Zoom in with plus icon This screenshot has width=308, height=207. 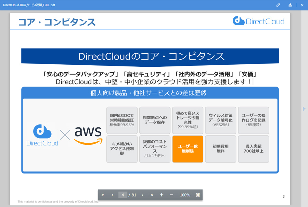pos(162,195)
